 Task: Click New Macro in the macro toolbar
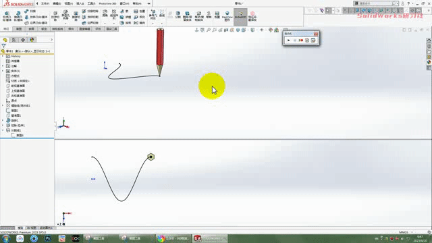tap(307, 40)
